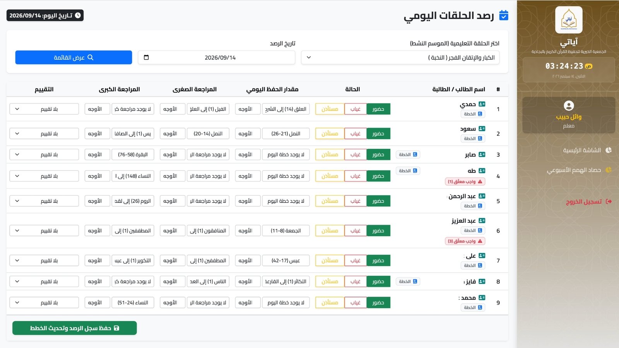619x348 pixels.
Task: Click the النمل (21-26) daily memorization field
Action: [286, 134]
